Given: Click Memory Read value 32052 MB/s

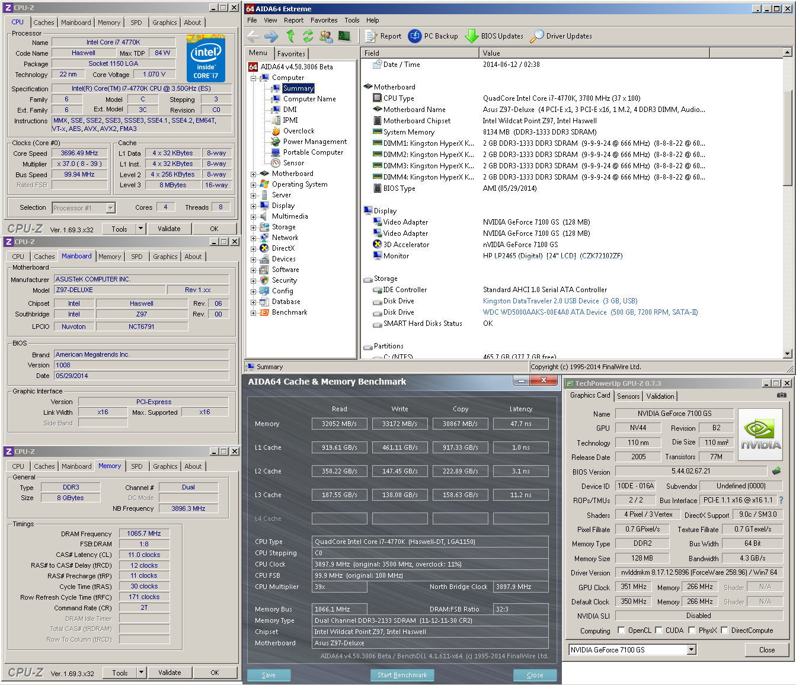Looking at the screenshot, I should point(340,424).
